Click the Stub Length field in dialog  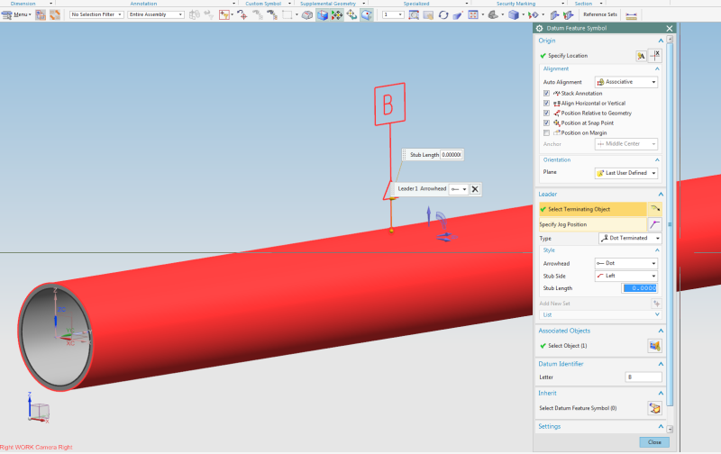(640, 288)
